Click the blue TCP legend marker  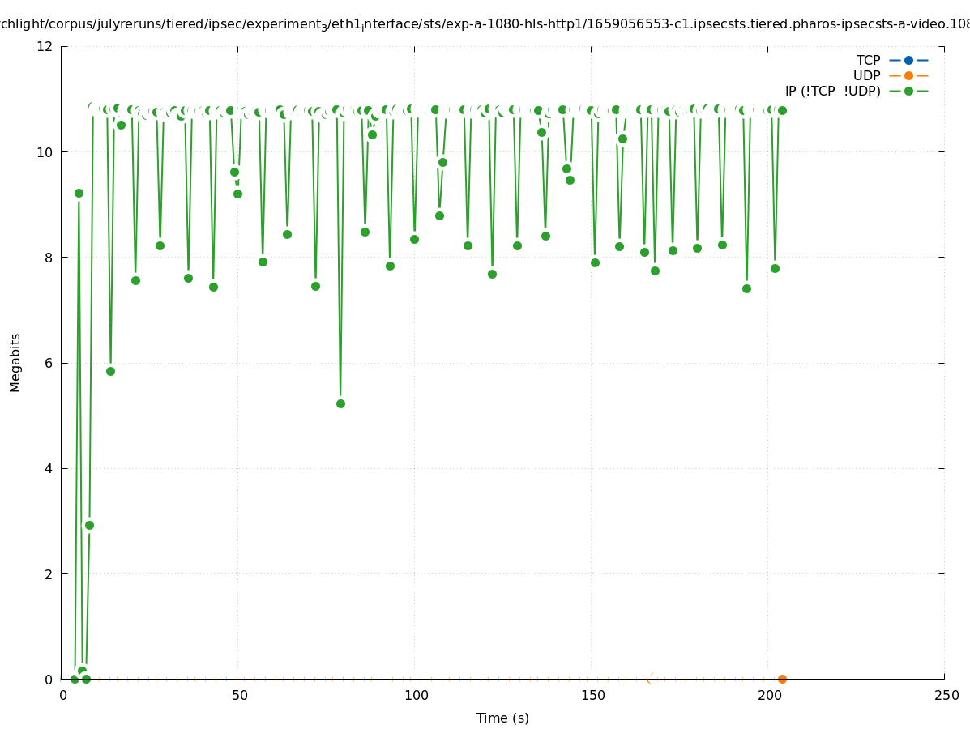908,60
